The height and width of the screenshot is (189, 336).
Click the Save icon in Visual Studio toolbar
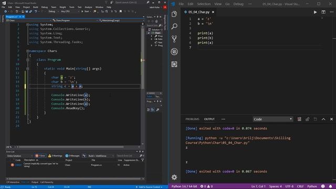27,12
